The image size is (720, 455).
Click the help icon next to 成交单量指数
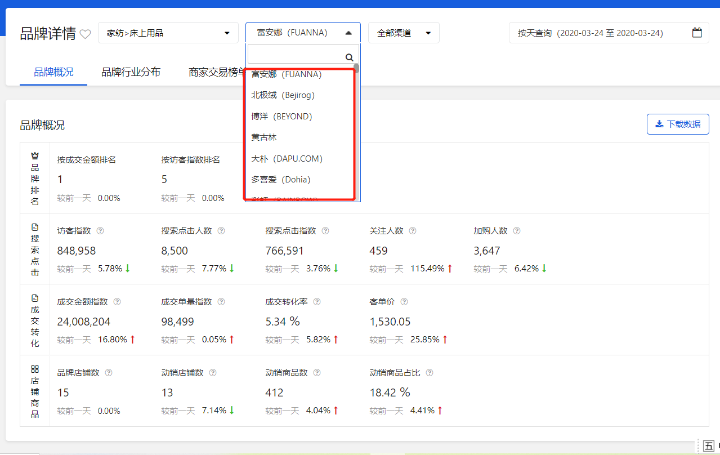tap(221, 302)
